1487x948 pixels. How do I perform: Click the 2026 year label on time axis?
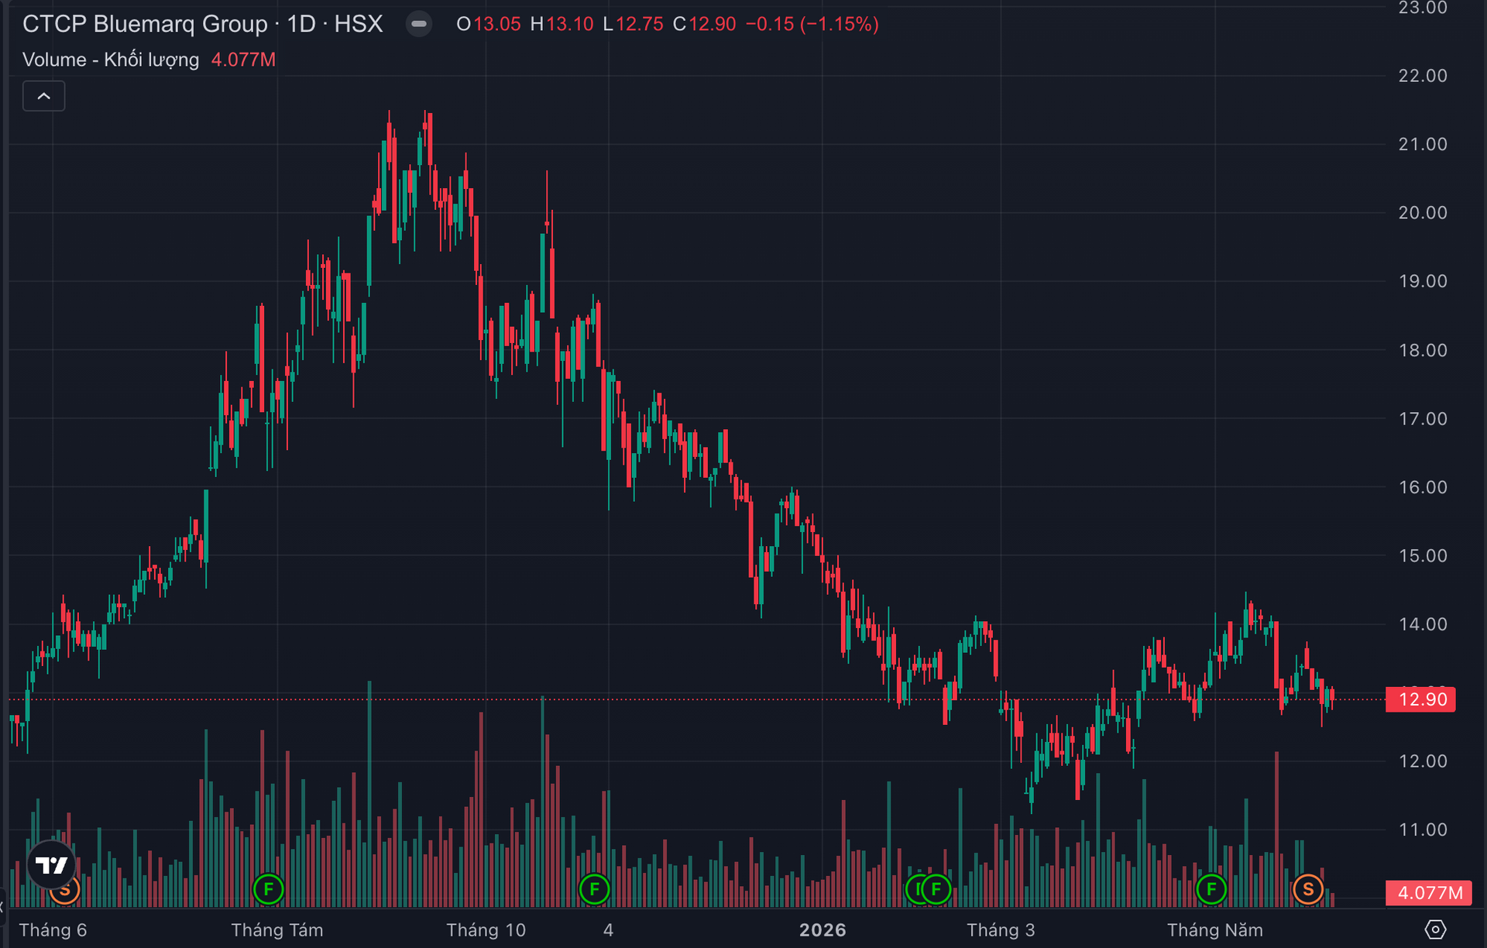click(822, 929)
